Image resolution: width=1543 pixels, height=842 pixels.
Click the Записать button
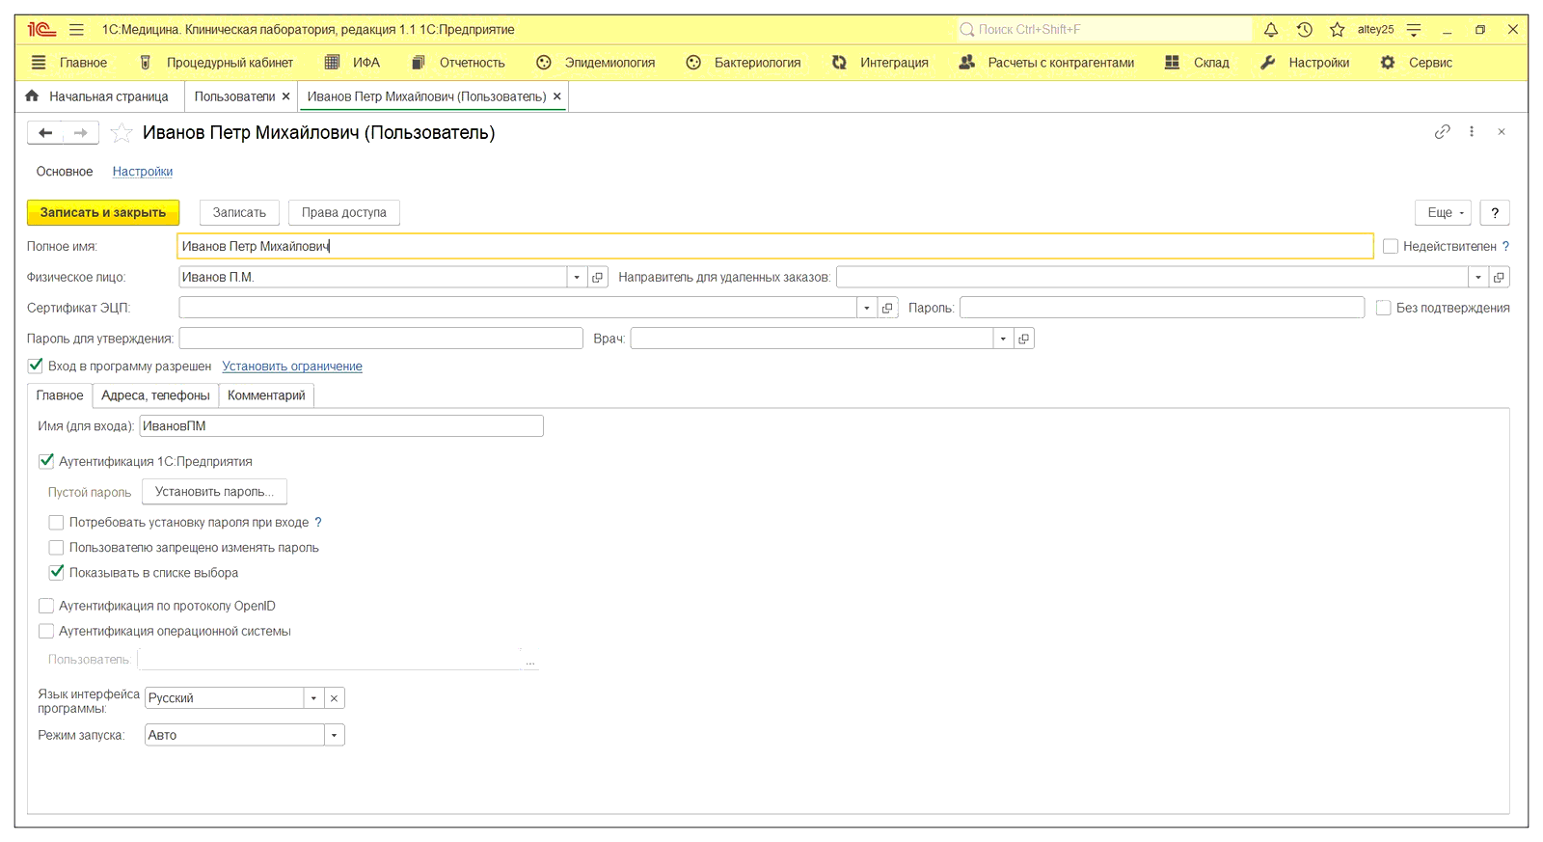(x=239, y=212)
